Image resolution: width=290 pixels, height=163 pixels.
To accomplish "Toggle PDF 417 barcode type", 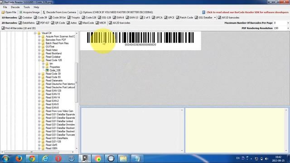I will pos(43,23).
